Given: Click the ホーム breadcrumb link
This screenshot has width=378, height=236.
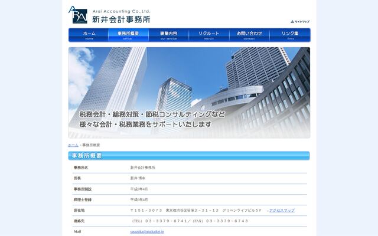Looking at the screenshot, I should 73,145.
